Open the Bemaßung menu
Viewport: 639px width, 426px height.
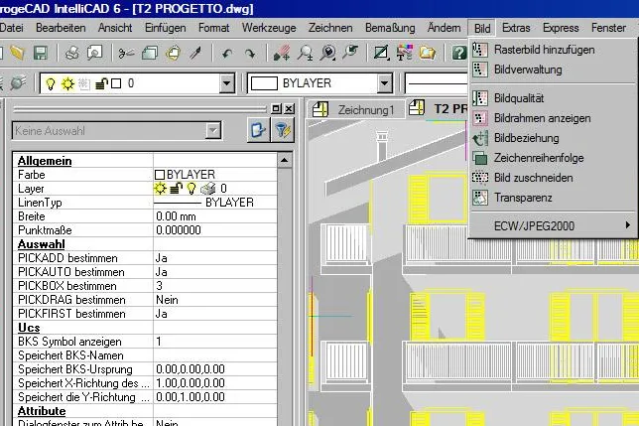(x=390, y=28)
